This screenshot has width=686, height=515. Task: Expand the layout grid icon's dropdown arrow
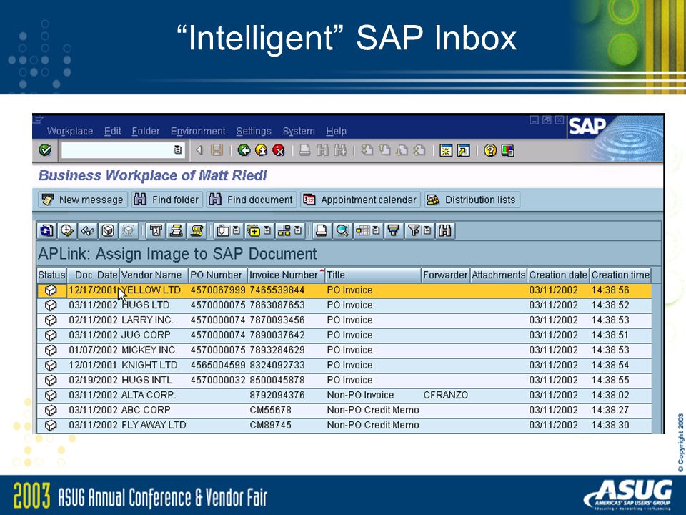coord(376,230)
